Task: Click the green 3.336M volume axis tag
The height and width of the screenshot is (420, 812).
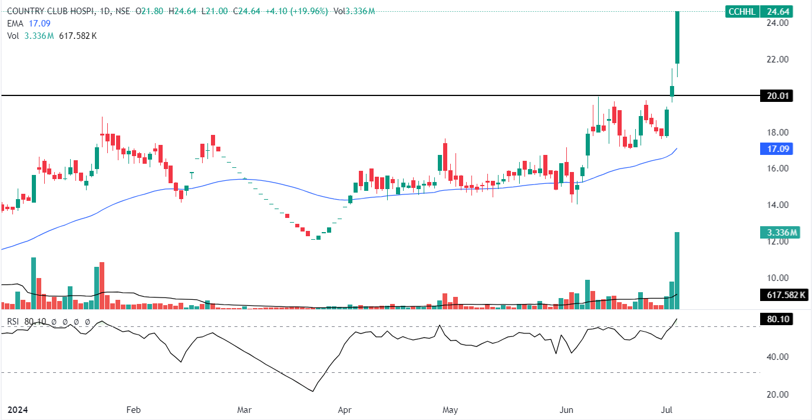Action: (779, 233)
